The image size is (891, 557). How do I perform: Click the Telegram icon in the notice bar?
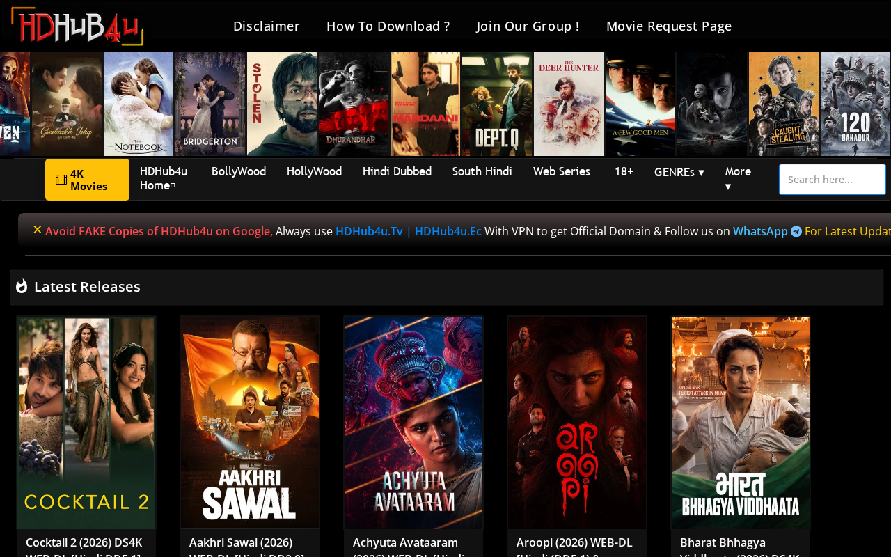796,231
